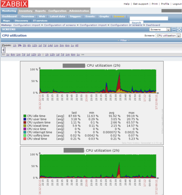Click teal CPU interrupt time legend swatch
The height and width of the screenshot is (195, 182).
(x=25, y=132)
